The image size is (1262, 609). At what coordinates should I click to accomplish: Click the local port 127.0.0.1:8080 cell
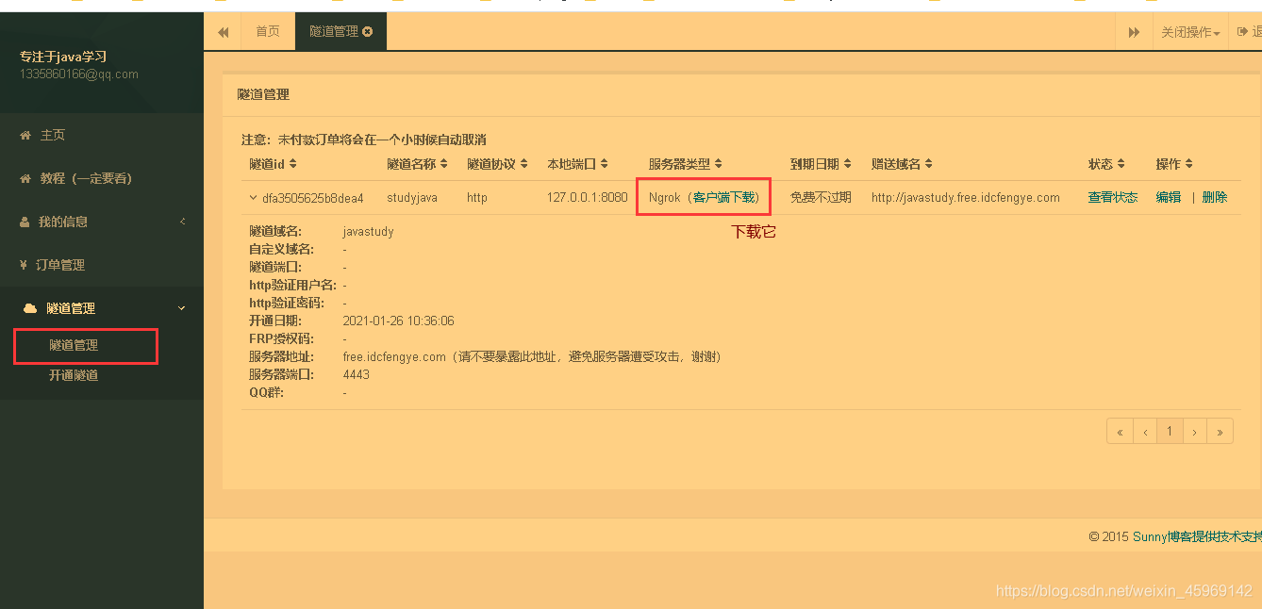[x=587, y=198]
